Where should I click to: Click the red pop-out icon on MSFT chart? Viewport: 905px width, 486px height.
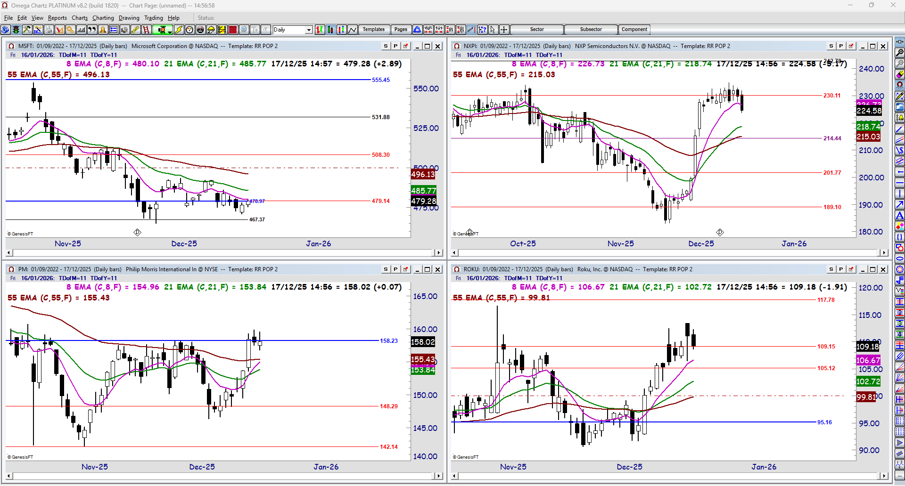(x=405, y=46)
